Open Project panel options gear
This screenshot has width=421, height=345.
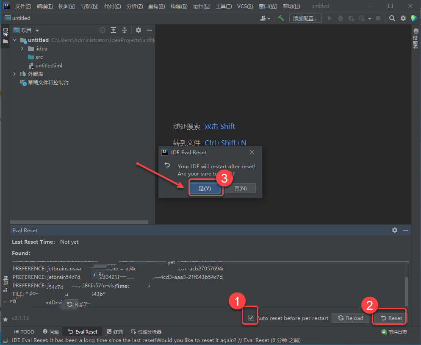pyautogui.click(x=138, y=30)
